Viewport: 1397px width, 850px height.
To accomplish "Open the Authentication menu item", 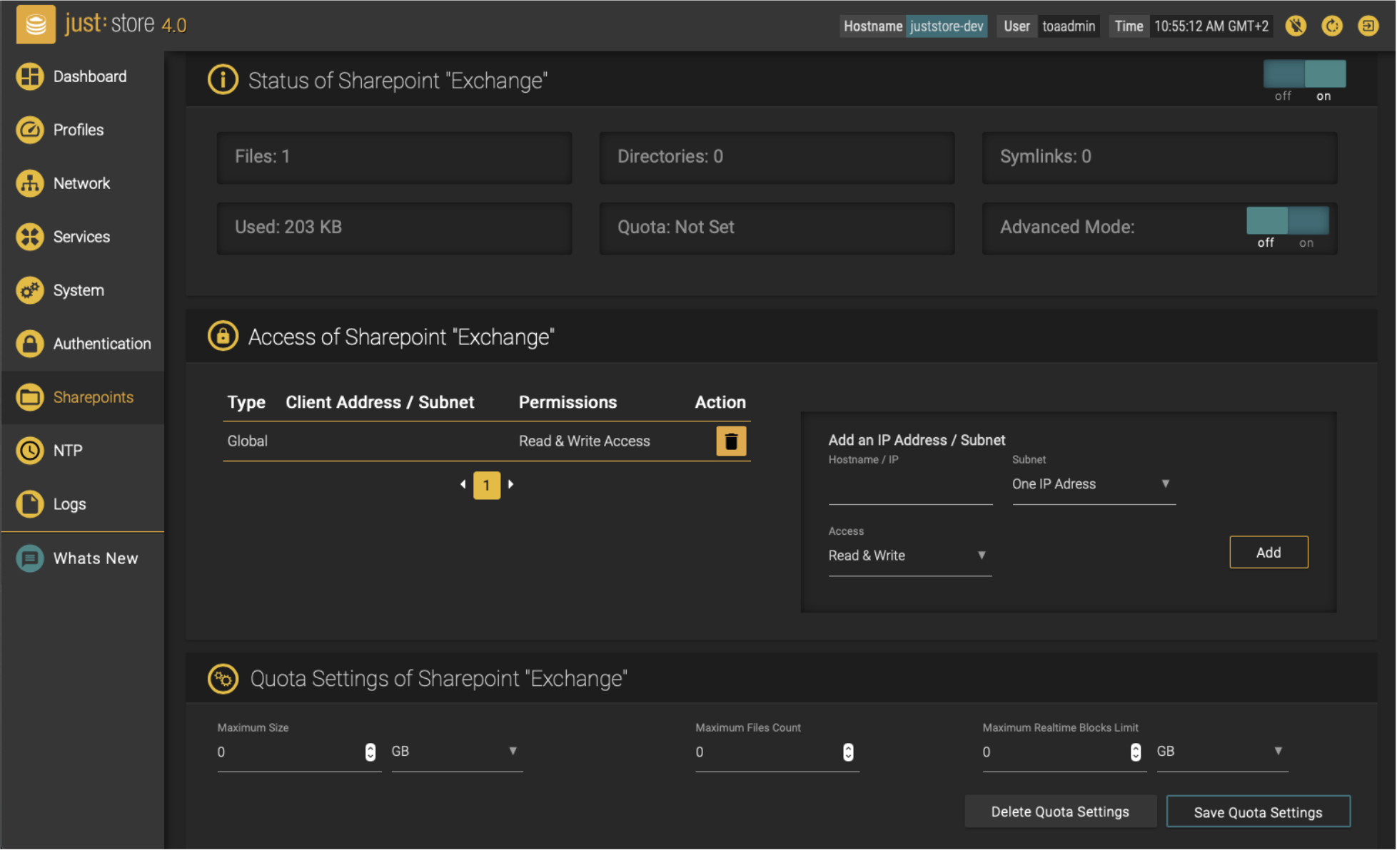I will (83, 344).
